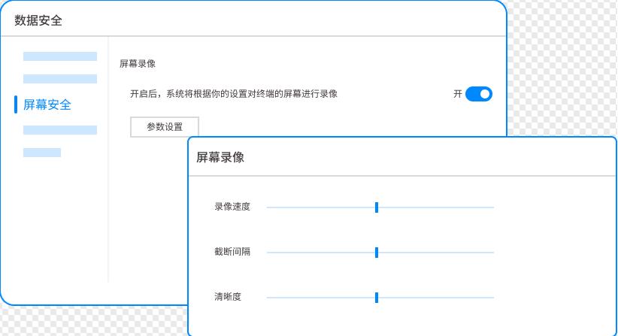Click the right end of 清晰度 slider track

pyautogui.click(x=492, y=298)
